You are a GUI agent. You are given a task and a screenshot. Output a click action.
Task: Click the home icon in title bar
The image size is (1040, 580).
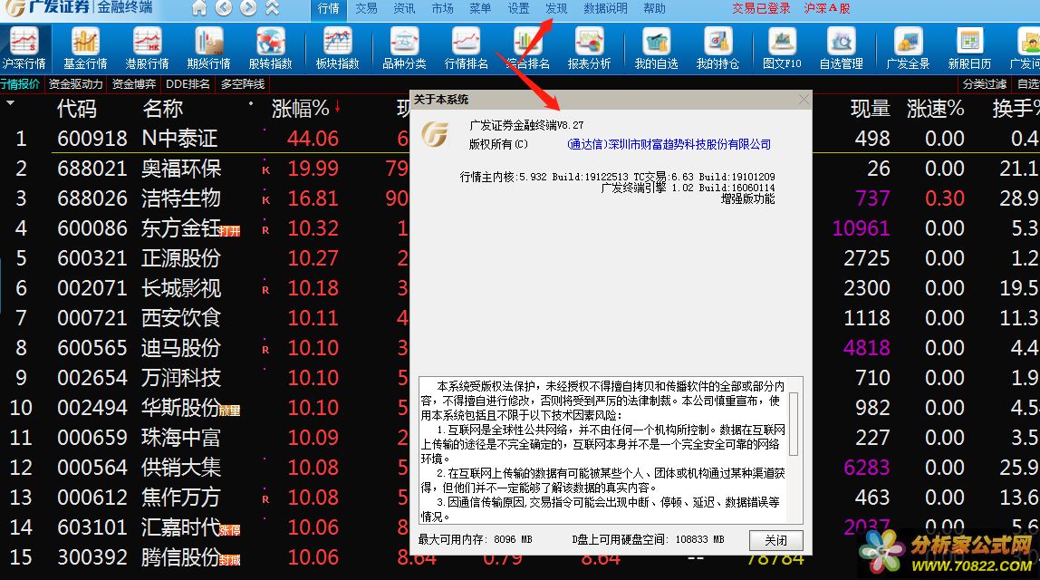[199, 8]
